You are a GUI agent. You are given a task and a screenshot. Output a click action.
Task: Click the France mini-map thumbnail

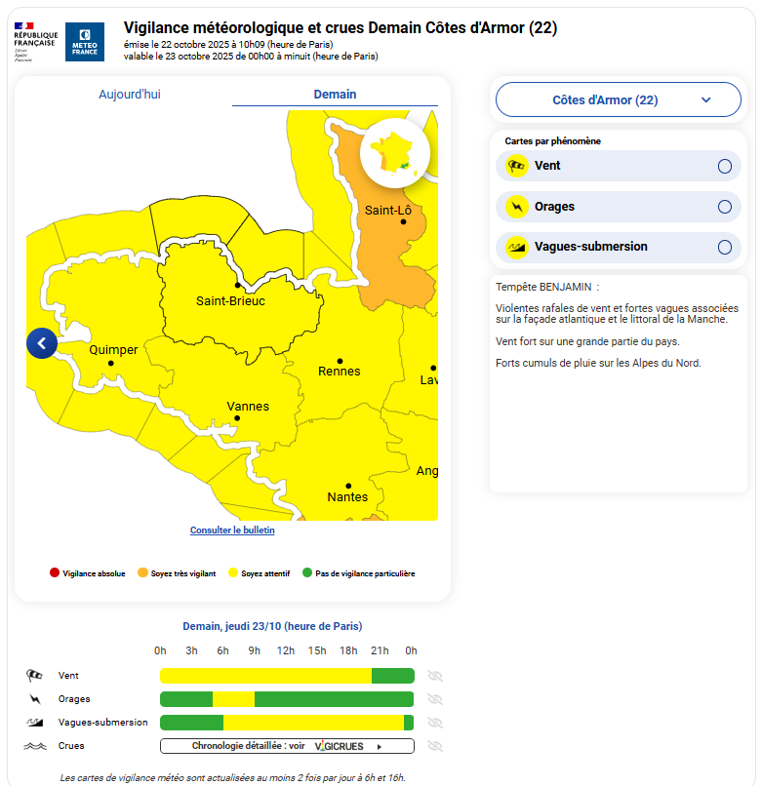(395, 152)
